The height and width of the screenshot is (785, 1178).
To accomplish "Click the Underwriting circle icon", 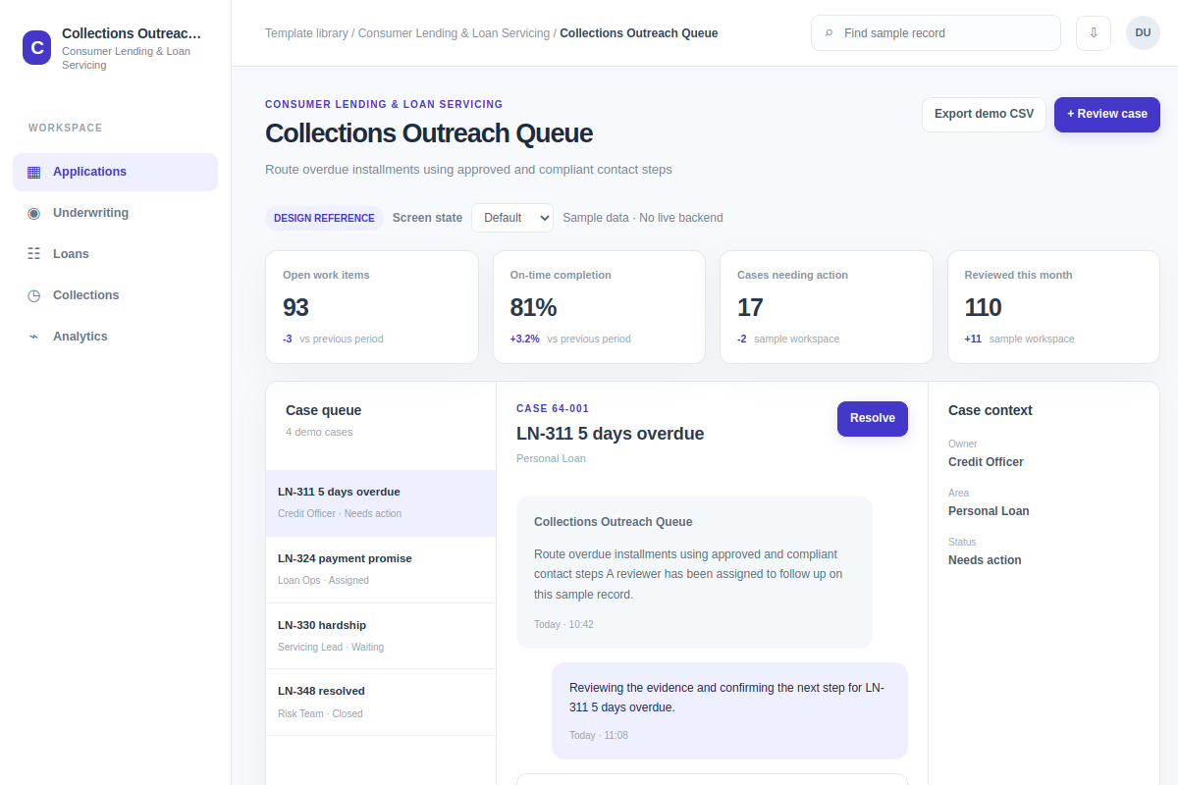I will point(34,213).
